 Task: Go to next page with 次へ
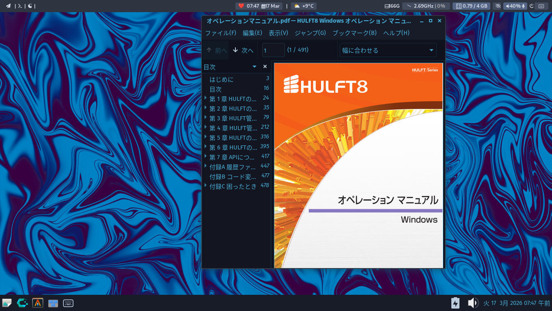[243, 50]
